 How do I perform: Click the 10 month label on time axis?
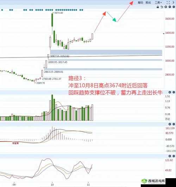52,185
